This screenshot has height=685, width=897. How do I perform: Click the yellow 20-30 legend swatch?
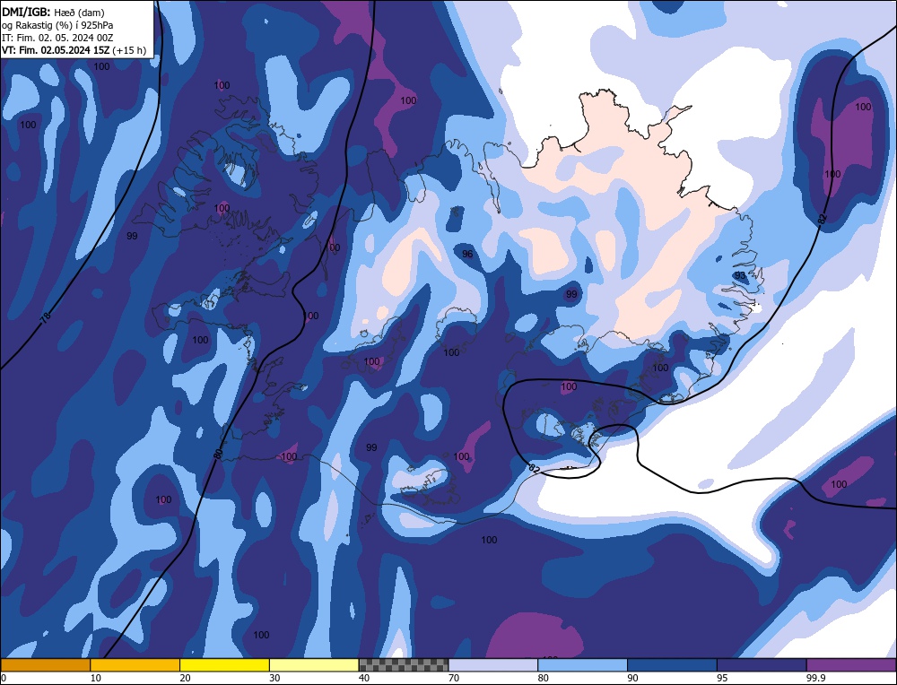(x=225, y=664)
